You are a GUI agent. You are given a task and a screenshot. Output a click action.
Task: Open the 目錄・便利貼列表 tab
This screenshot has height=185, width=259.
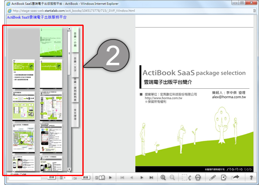75,90
